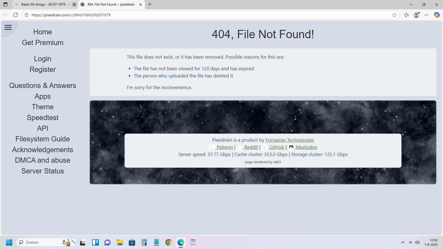Open the browser Favorites list icon
The image size is (443, 249).
pos(406,15)
